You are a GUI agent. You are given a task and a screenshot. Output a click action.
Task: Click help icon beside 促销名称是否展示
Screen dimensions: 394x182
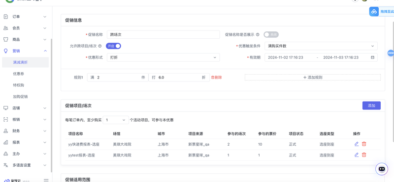[x=258, y=34]
